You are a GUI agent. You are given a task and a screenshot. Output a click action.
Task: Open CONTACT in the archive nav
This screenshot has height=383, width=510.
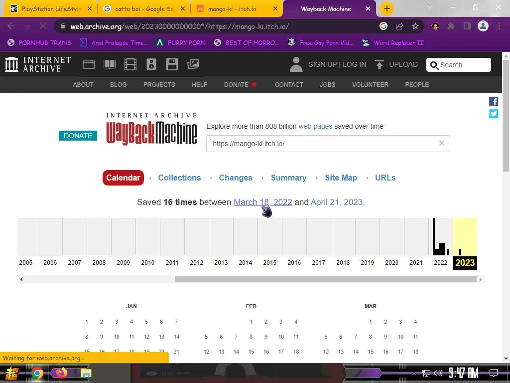[289, 85]
